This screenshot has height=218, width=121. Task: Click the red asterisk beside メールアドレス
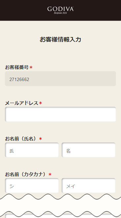pos(40,103)
